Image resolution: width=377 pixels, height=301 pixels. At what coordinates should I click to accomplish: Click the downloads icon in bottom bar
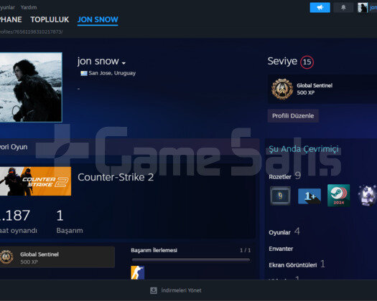[154, 290]
